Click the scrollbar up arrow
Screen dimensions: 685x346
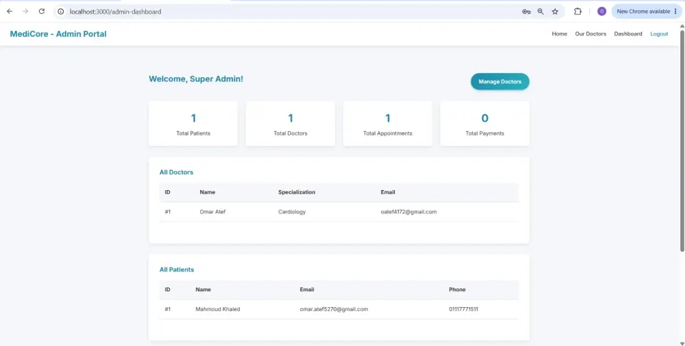click(682, 26)
